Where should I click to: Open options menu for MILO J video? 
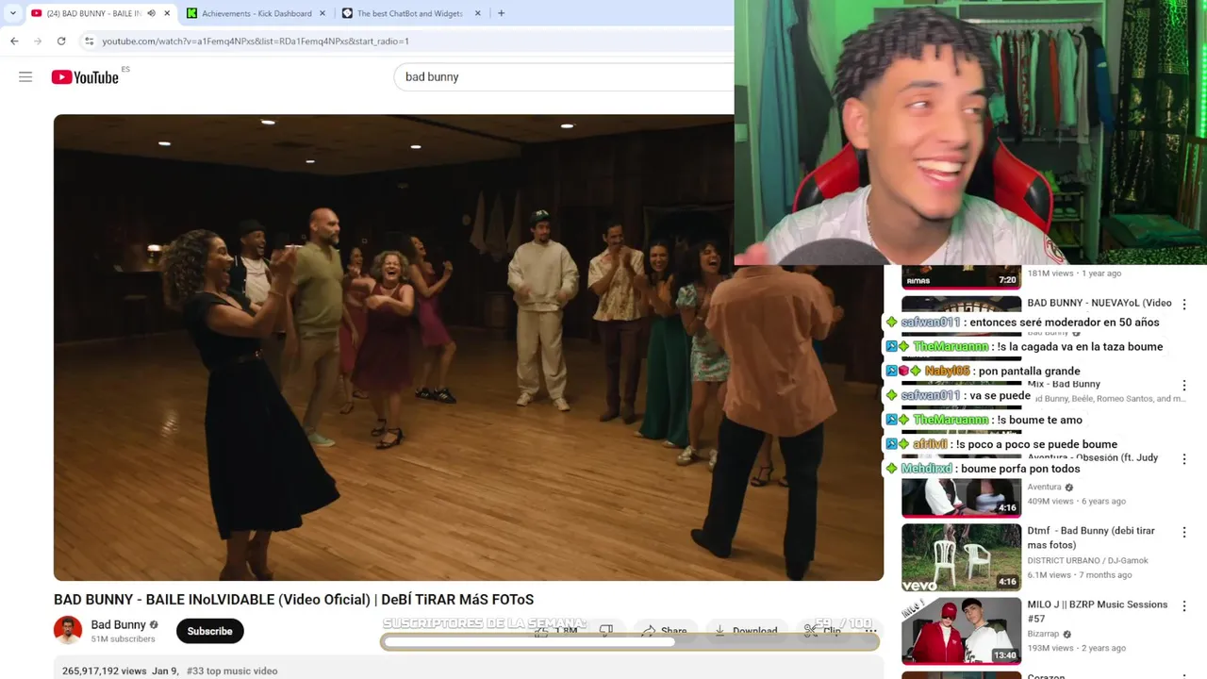point(1184,606)
